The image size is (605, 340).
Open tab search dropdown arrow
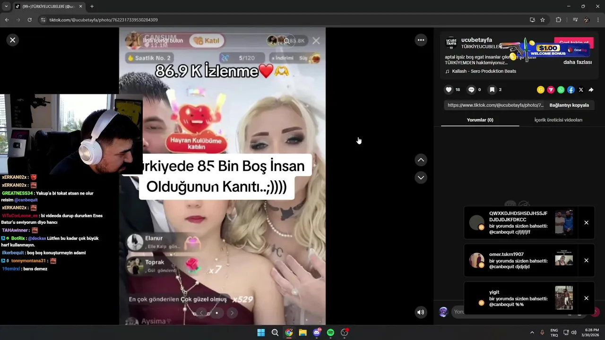[6, 7]
